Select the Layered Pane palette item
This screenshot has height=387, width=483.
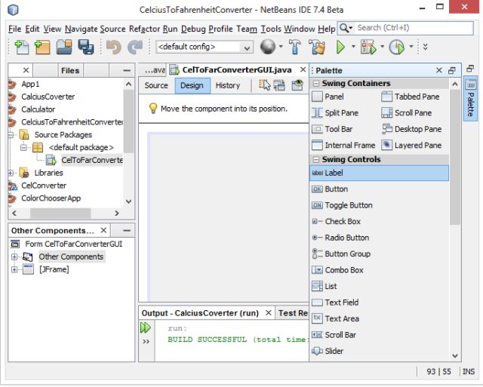click(411, 145)
